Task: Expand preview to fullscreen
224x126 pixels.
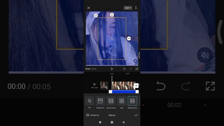Action: pos(137,69)
